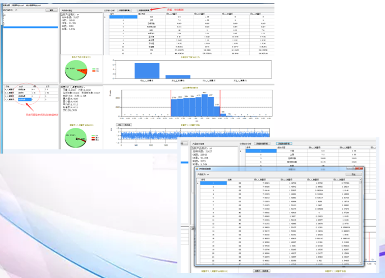Click the shorter second bar in the upper bar chart
Image resolution: width=385 pixels, height=278 pixels.
click(177, 77)
